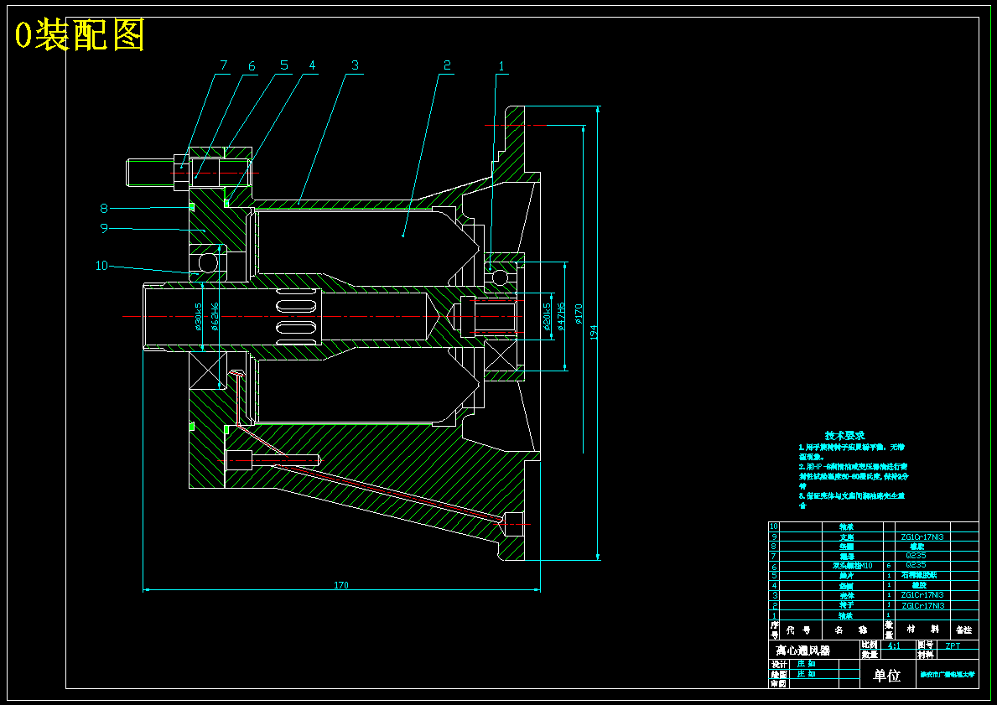Click the ø170 diameter dimension text
Viewport: 997px width, 705px height.
point(578,314)
